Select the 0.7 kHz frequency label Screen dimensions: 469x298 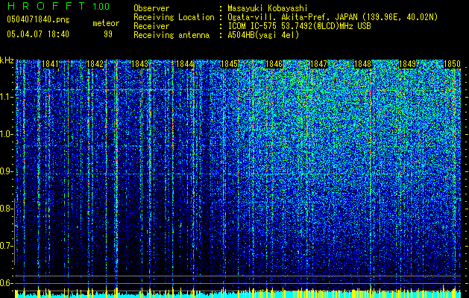[7, 246]
